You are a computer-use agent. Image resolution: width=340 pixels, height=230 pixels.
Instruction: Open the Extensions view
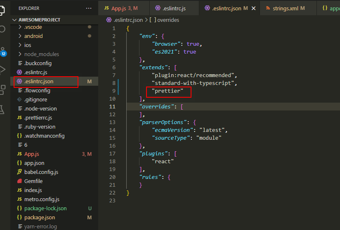coord(2,89)
